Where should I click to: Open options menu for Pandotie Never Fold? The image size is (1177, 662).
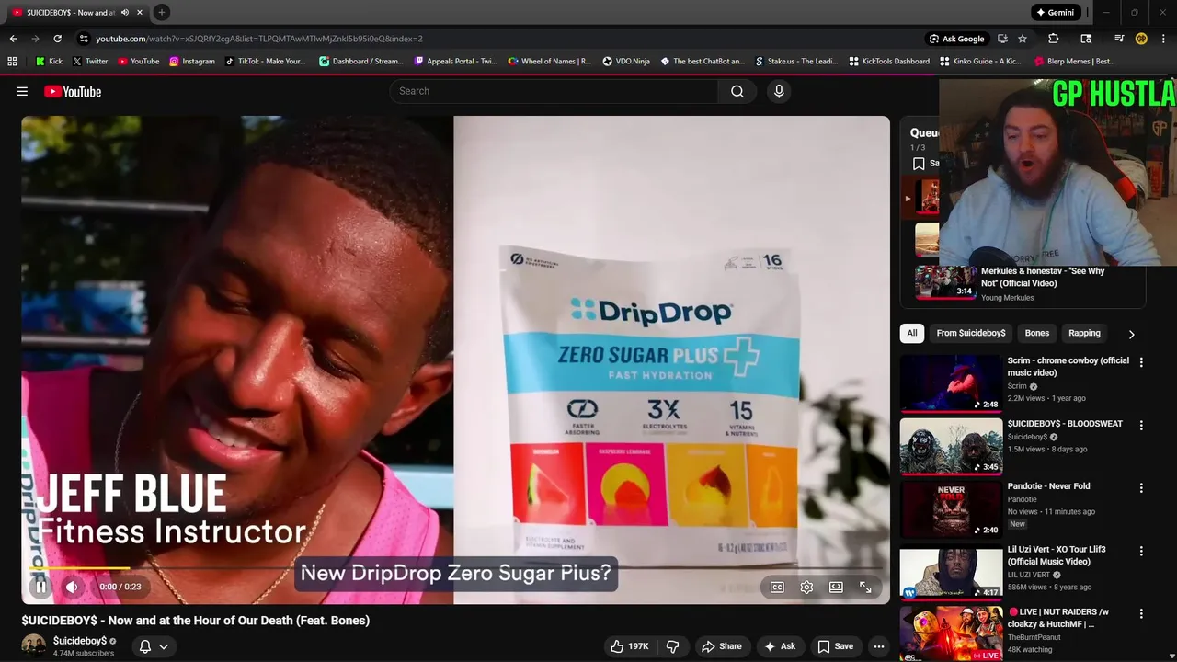pyautogui.click(x=1141, y=488)
